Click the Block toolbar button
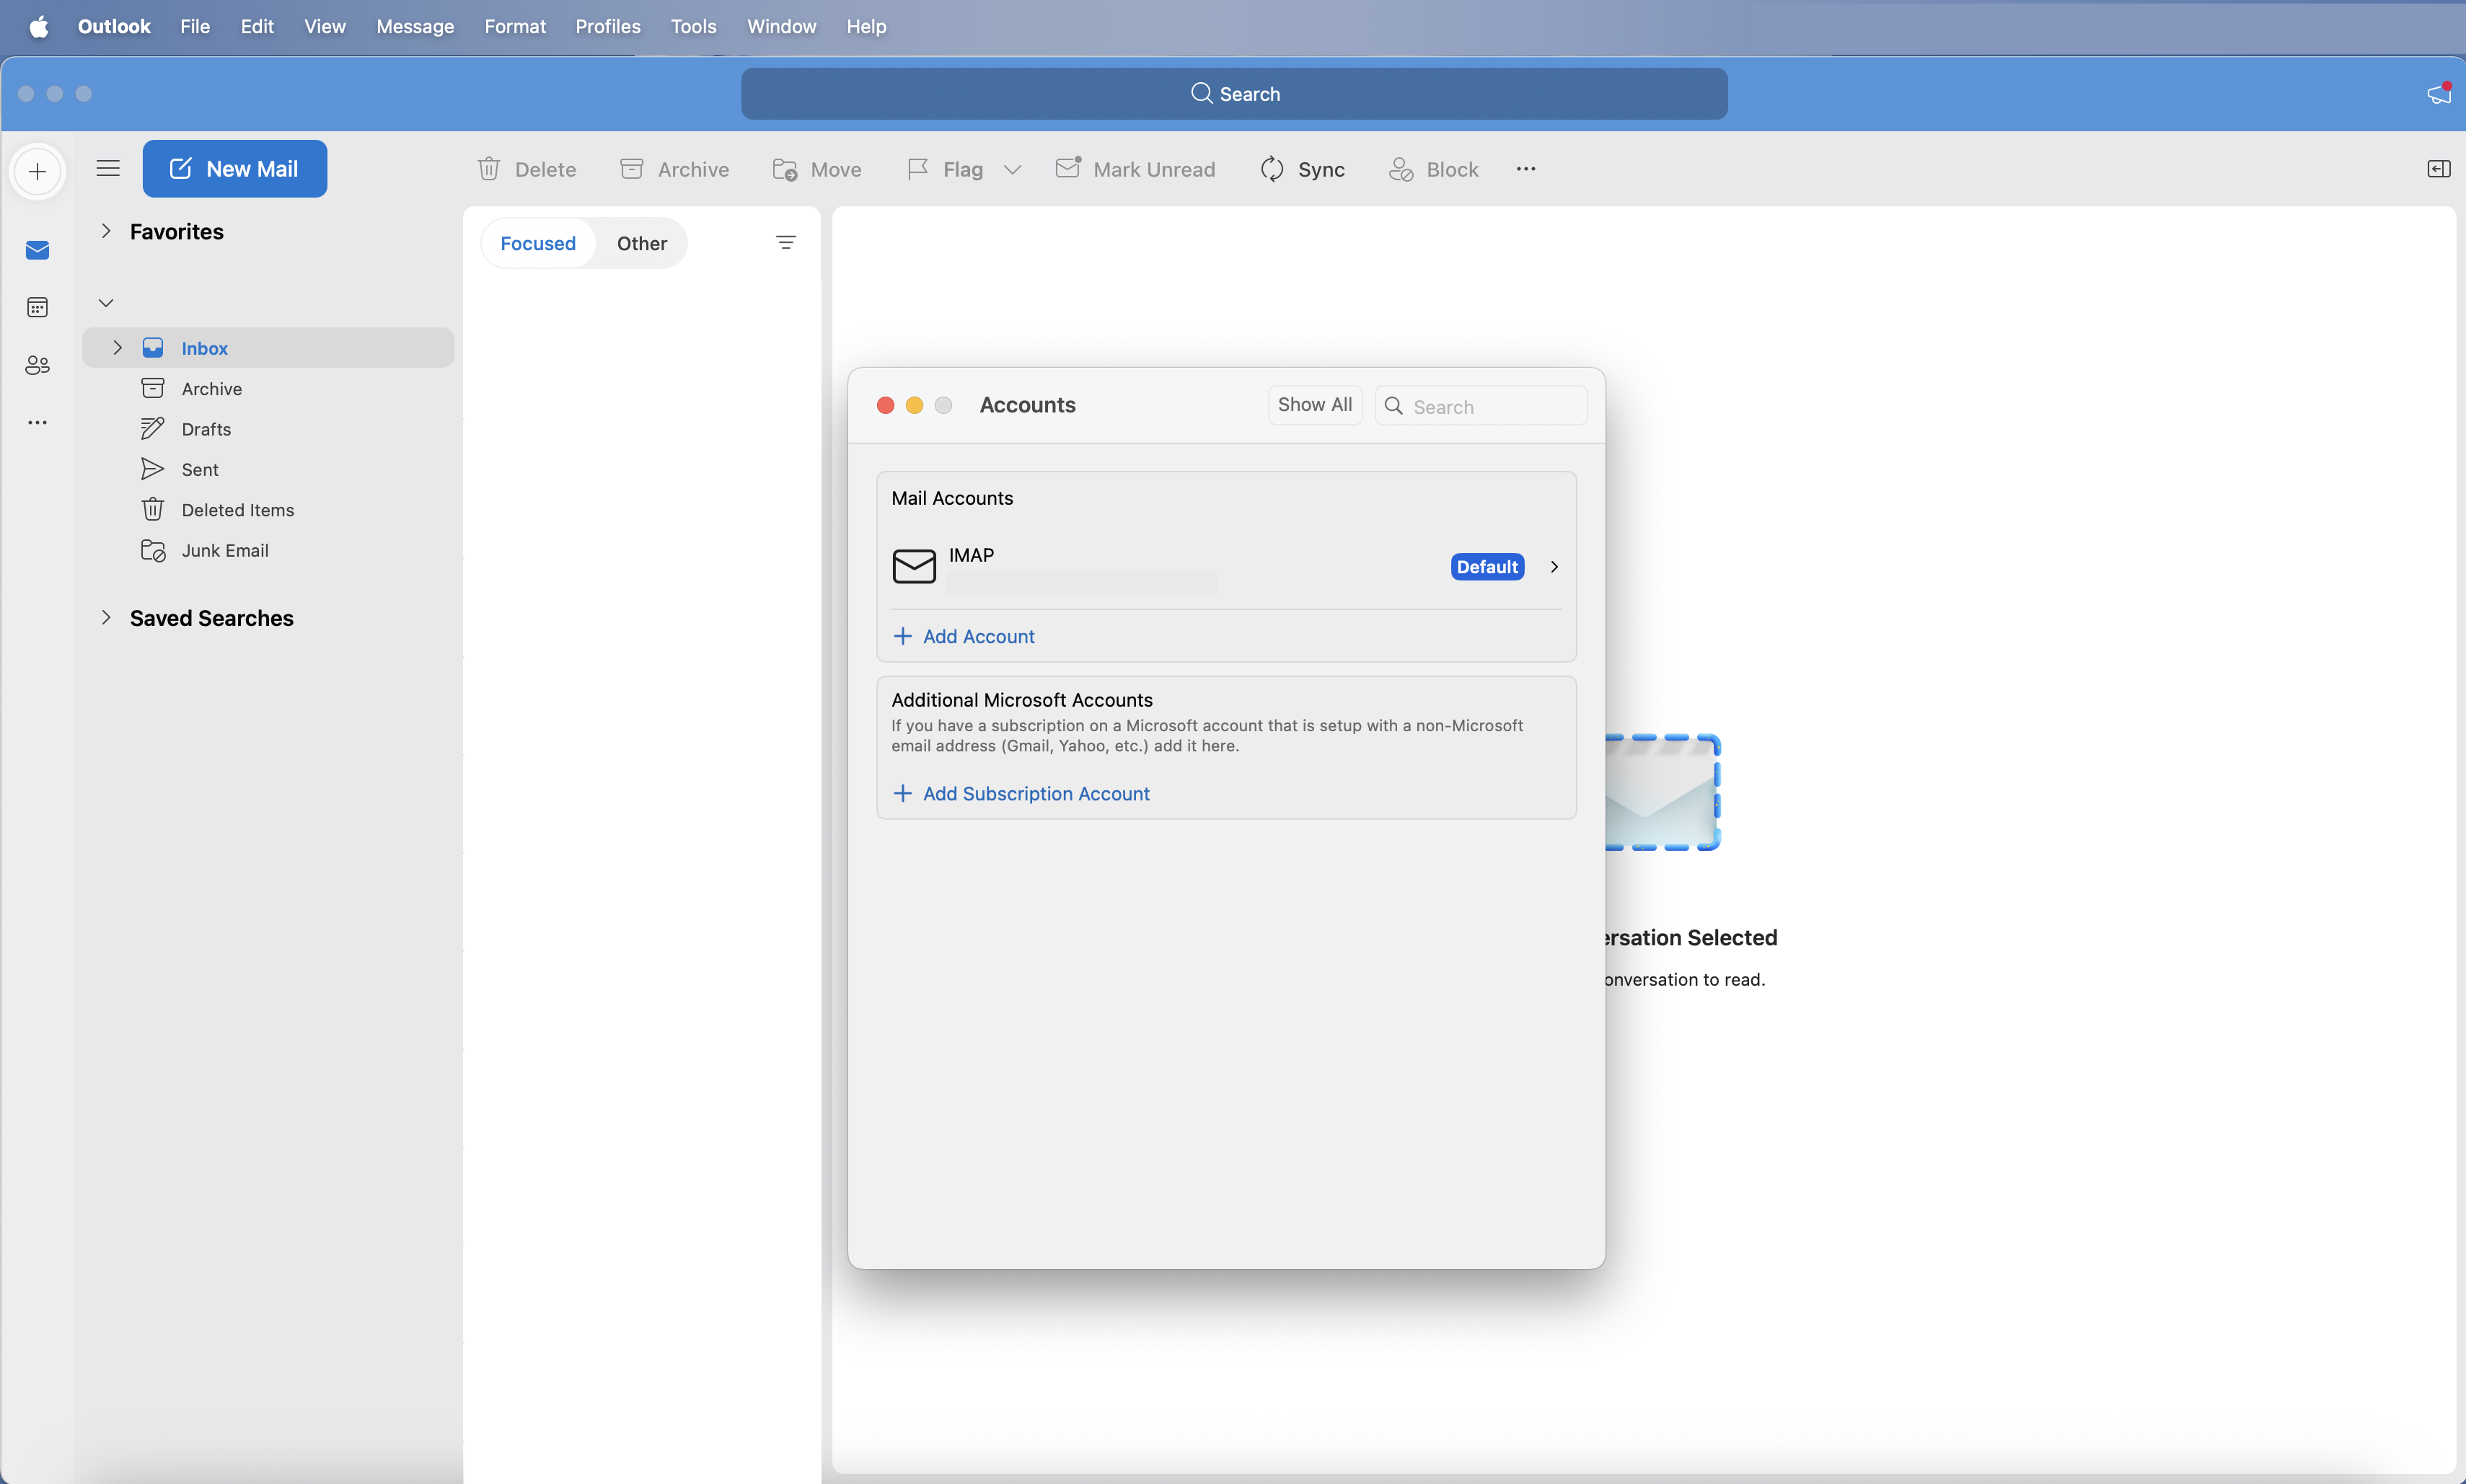The width and height of the screenshot is (2466, 1484). (1434, 169)
